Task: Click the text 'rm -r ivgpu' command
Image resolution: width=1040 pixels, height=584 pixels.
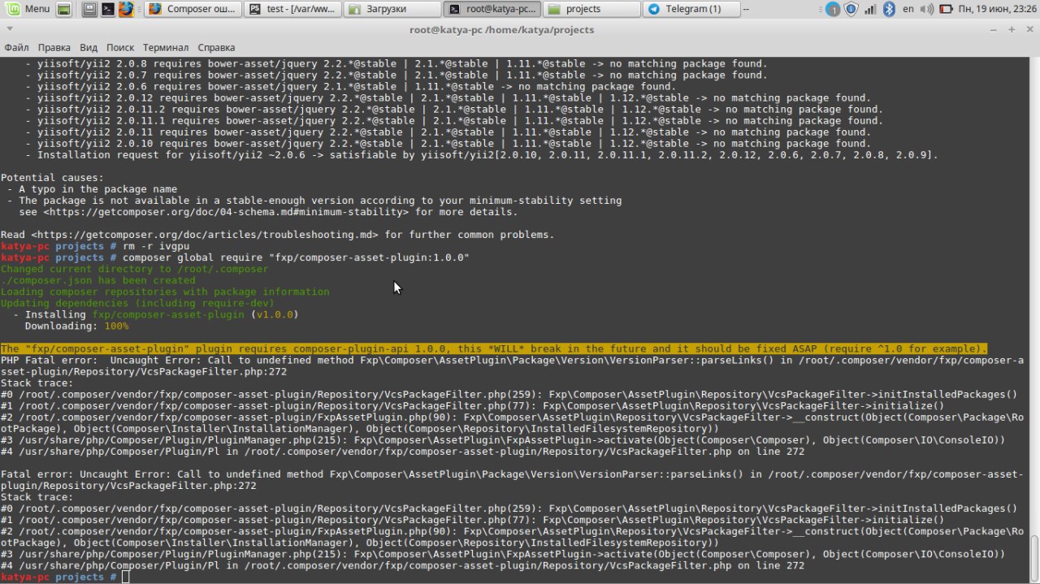Action: pyautogui.click(x=155, y=245)
